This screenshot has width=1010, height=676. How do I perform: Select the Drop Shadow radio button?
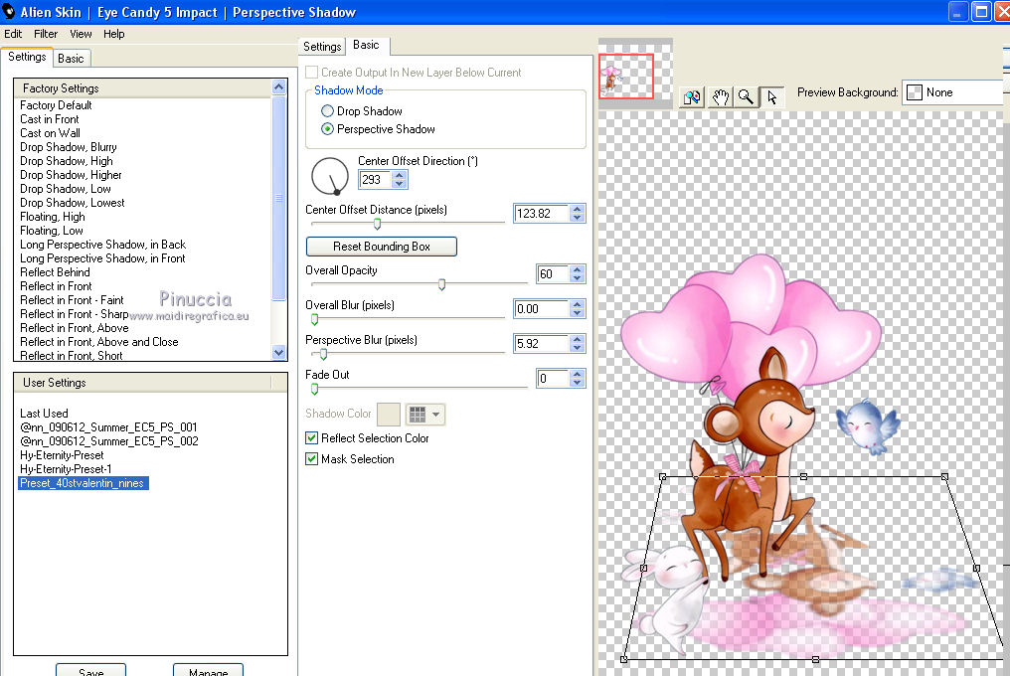point(327,110)
